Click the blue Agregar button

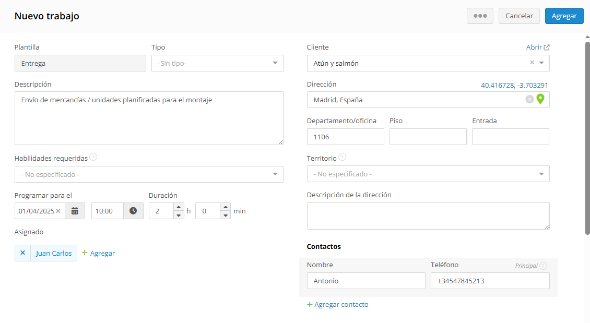564,16
